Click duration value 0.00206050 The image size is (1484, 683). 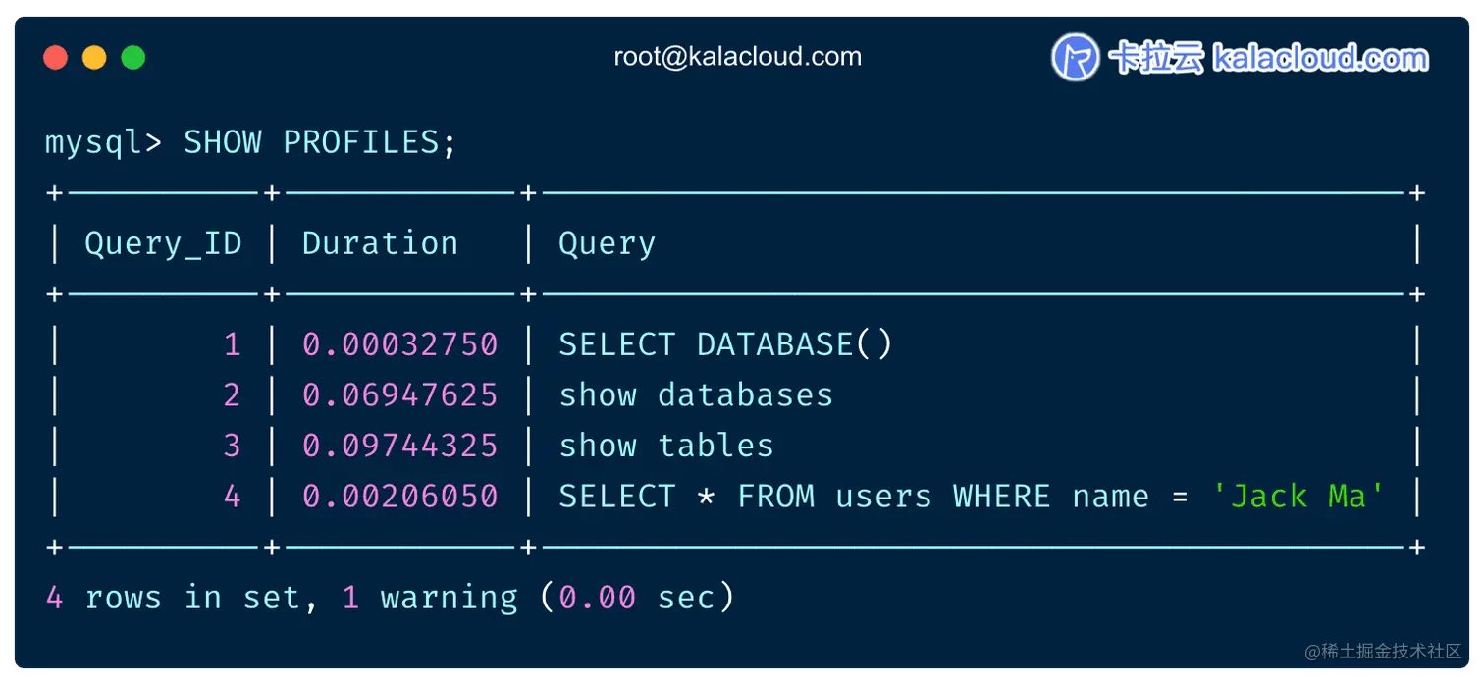[x=400, y=496]
